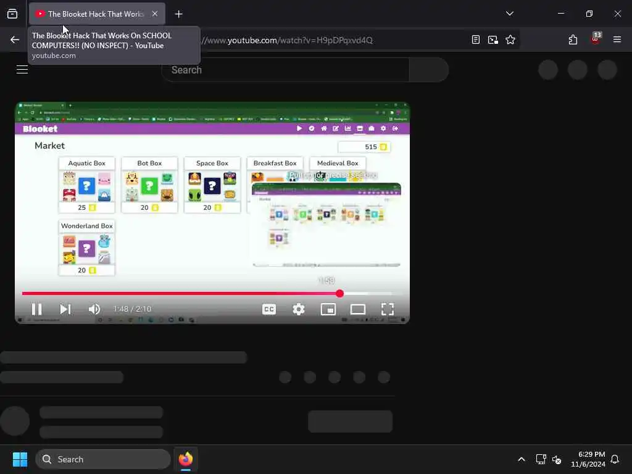
Task: Click Blooket play icon in purple bar
Action: [299, 128]
